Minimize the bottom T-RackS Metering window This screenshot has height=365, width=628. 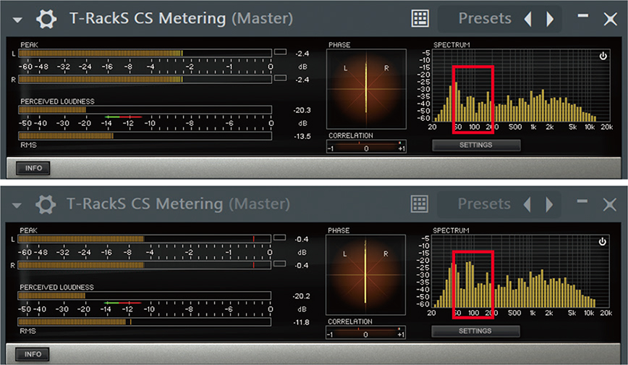pos(582,201)
